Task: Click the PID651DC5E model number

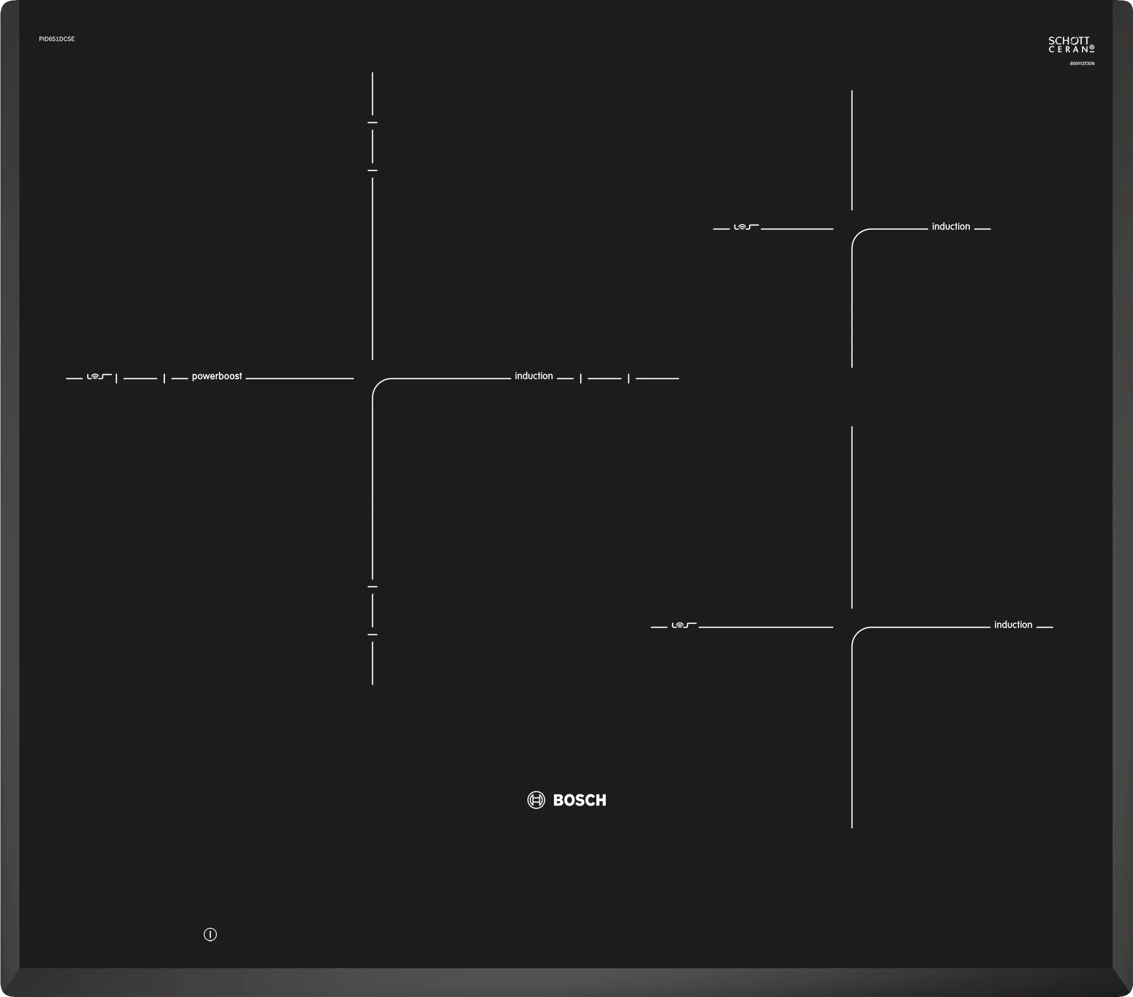Action: [x=57, y=39]
